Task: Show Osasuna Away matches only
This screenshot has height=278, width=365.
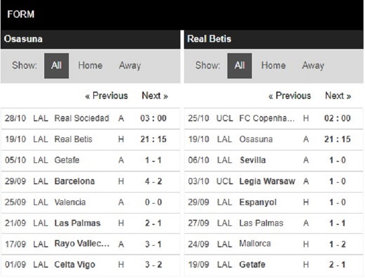Action: [x=130, y=66]
